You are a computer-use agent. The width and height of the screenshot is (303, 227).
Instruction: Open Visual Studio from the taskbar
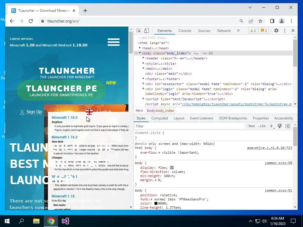pyautogui.click(x=65, y=221)
